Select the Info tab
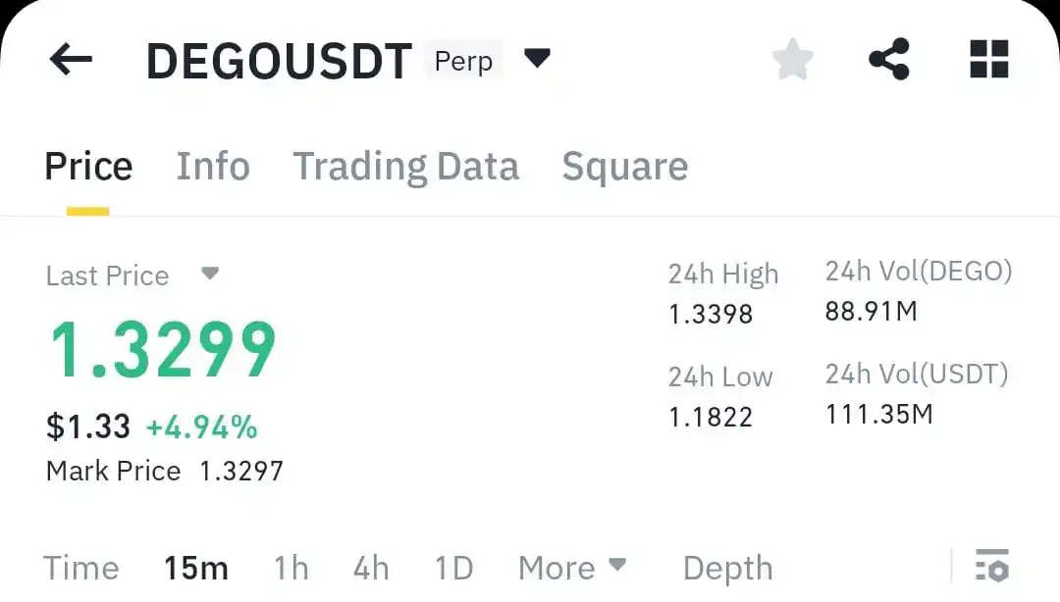This screenshot has height=602, width=1060. [213, 166]
